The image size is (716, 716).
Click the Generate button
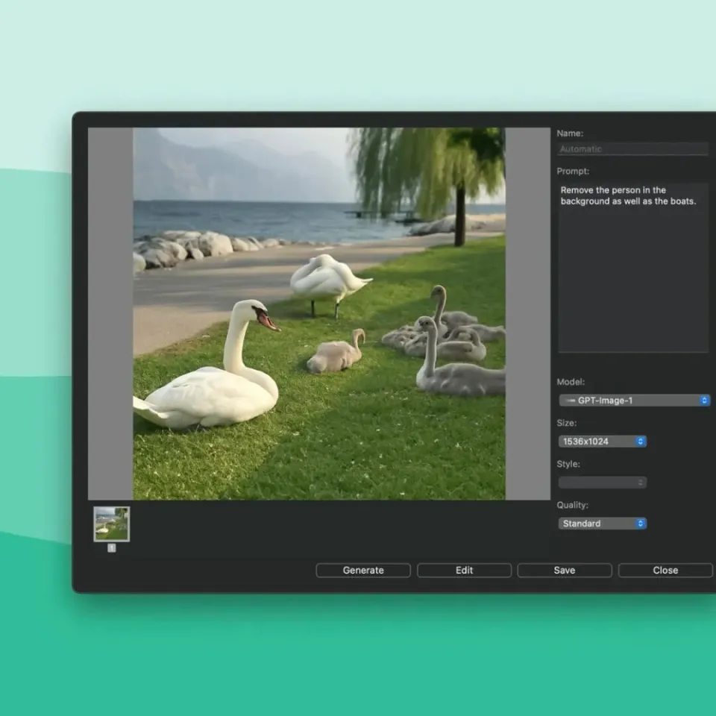(x=363, y=571)
